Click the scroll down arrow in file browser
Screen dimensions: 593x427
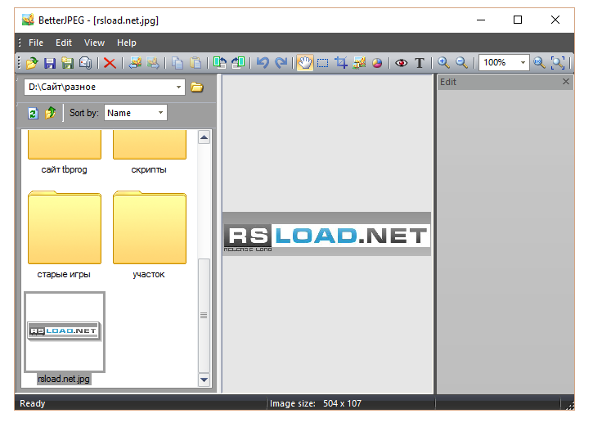204,380
